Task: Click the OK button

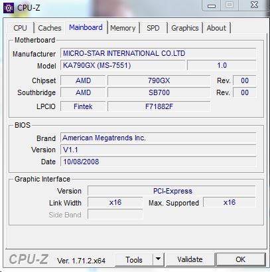Action: 241,259
